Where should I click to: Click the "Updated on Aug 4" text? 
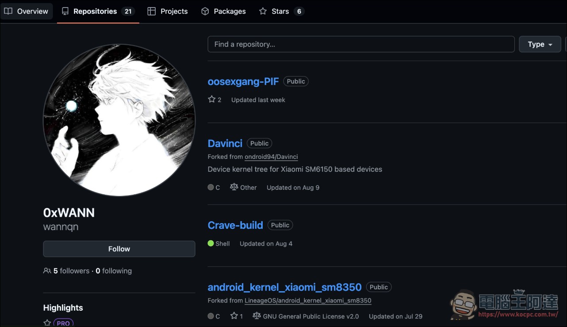(x=266, y=244)
